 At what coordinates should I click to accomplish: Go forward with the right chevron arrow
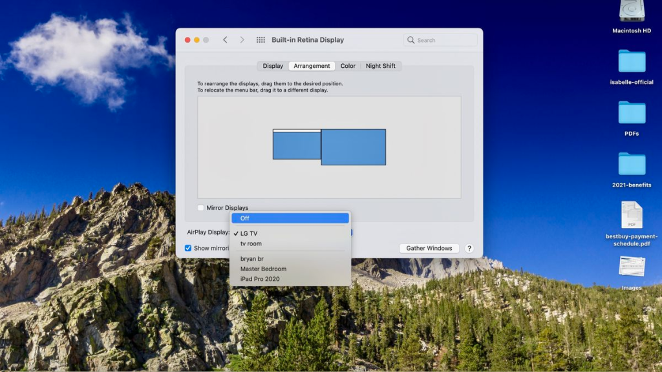tap(242, 39)
